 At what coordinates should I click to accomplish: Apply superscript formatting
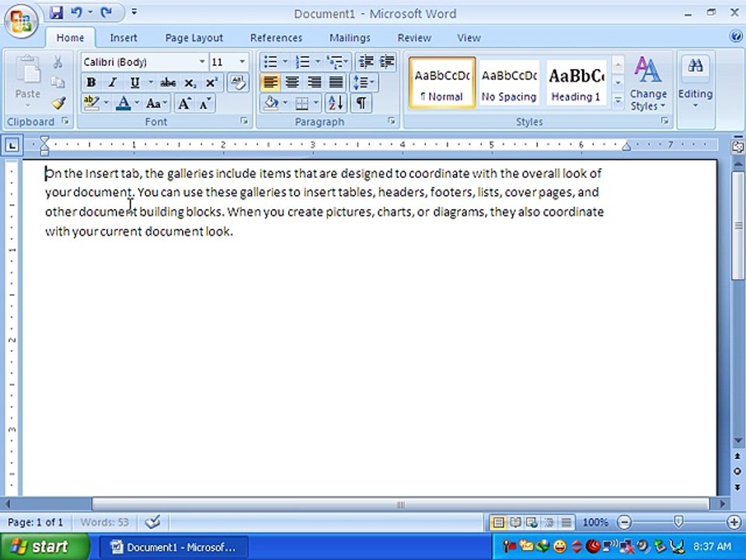tap(211, 83)
